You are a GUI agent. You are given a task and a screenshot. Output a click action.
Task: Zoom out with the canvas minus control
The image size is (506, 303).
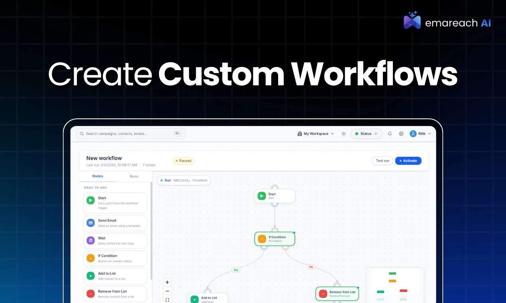pos(167,291)
